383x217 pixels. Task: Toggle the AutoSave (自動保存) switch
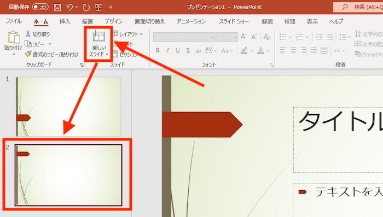tap(40, 7)
